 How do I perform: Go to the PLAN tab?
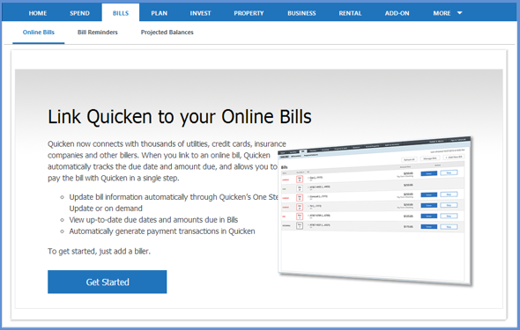click(160, 13)
